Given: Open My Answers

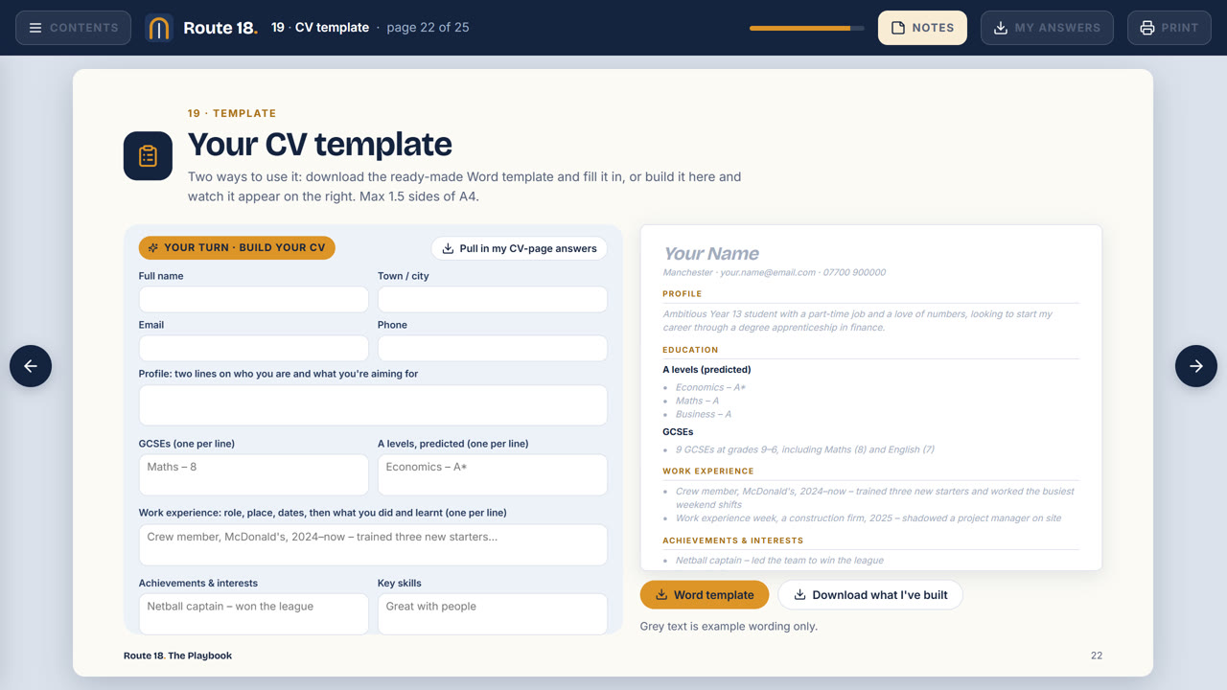Looking at the screenshot, I should tap(1047, 28).
